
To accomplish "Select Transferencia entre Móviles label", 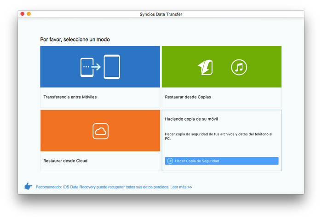I will [x=70, y=97].
